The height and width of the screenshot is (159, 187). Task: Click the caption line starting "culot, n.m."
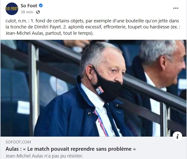tap(92, 21)
